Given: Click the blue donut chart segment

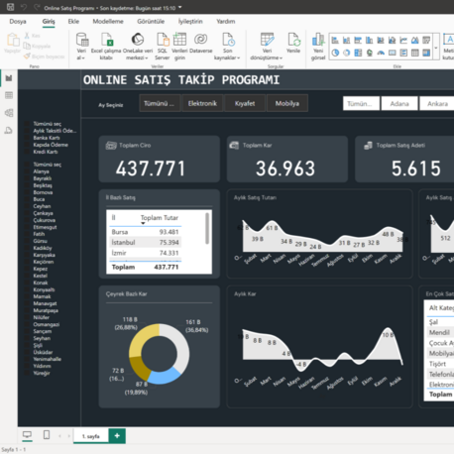Looking at the screenshot, I should (164, 376).
